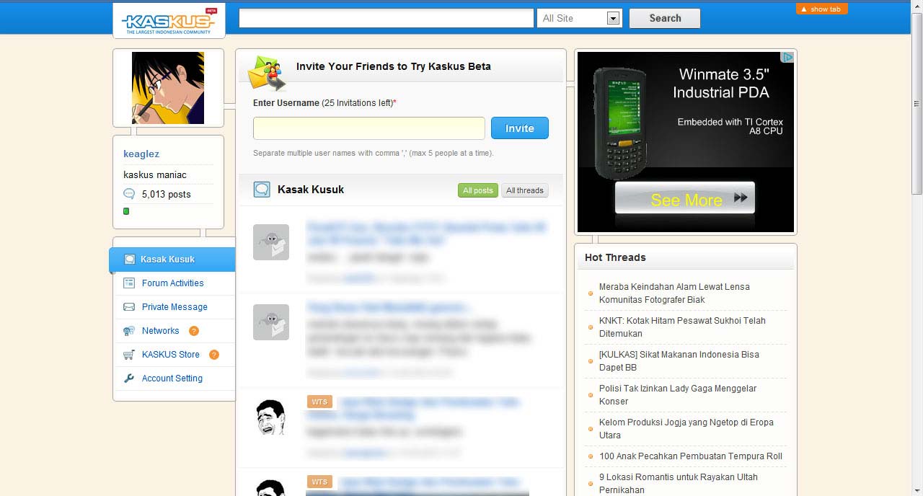Select the Kasak Kusuk header speech bubble icon

[262, 190]
